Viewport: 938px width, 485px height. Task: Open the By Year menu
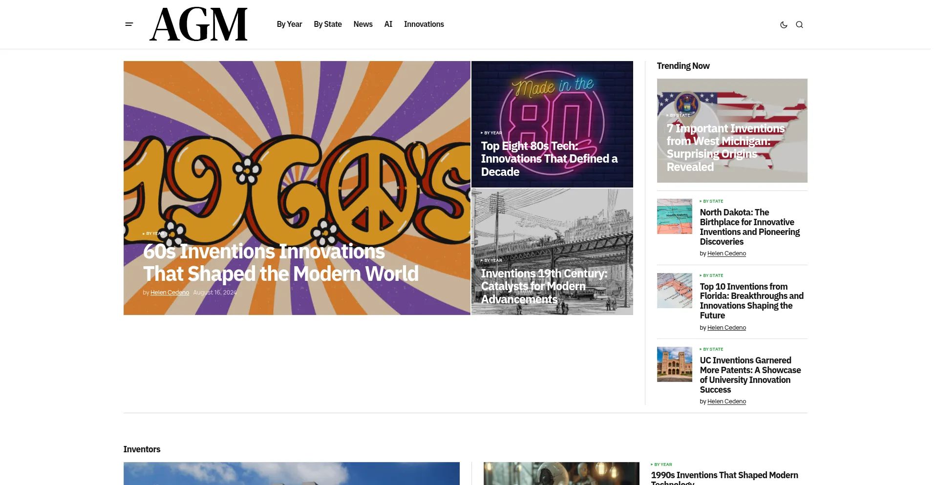[x=289, y=24]
